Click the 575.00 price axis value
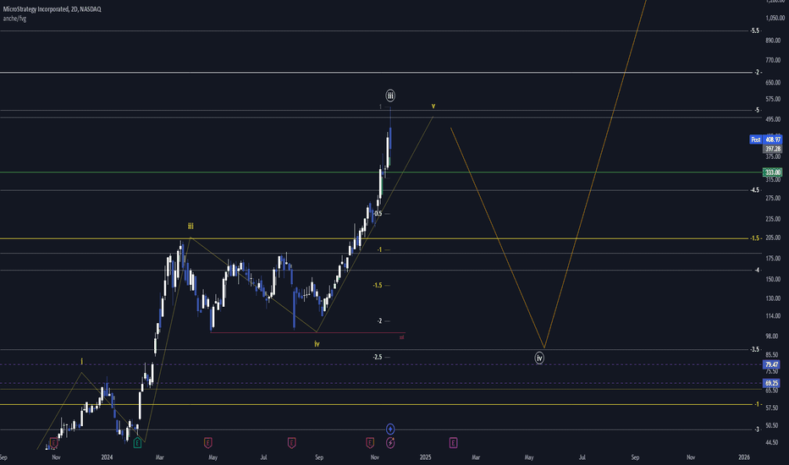 pos(773,100)
